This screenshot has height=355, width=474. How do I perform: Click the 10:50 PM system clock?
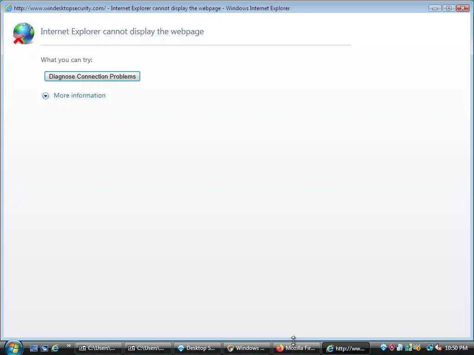tap(456, 348)
